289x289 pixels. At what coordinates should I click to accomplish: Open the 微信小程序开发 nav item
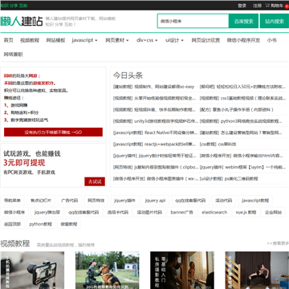pos(243,40)
